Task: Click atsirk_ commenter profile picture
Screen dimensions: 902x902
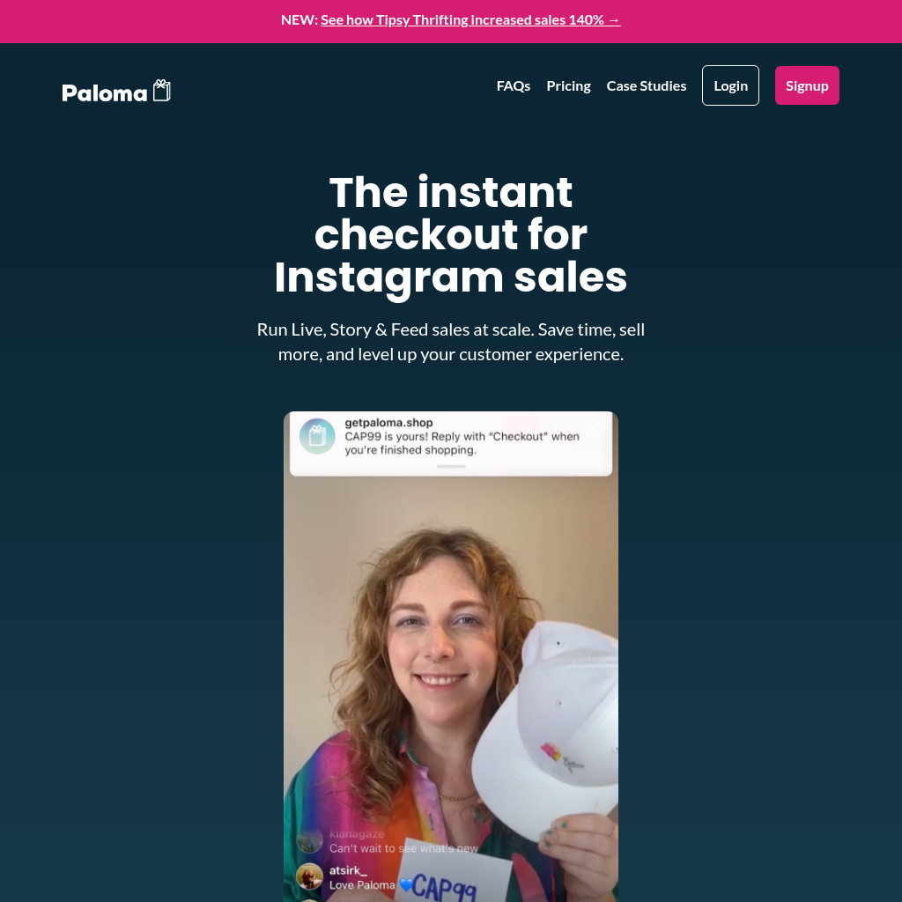Action: pyautogui.click(x=309, y=876)
